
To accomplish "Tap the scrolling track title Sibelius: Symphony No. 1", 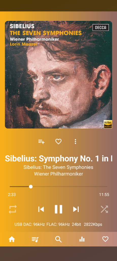I will point(59,159).
